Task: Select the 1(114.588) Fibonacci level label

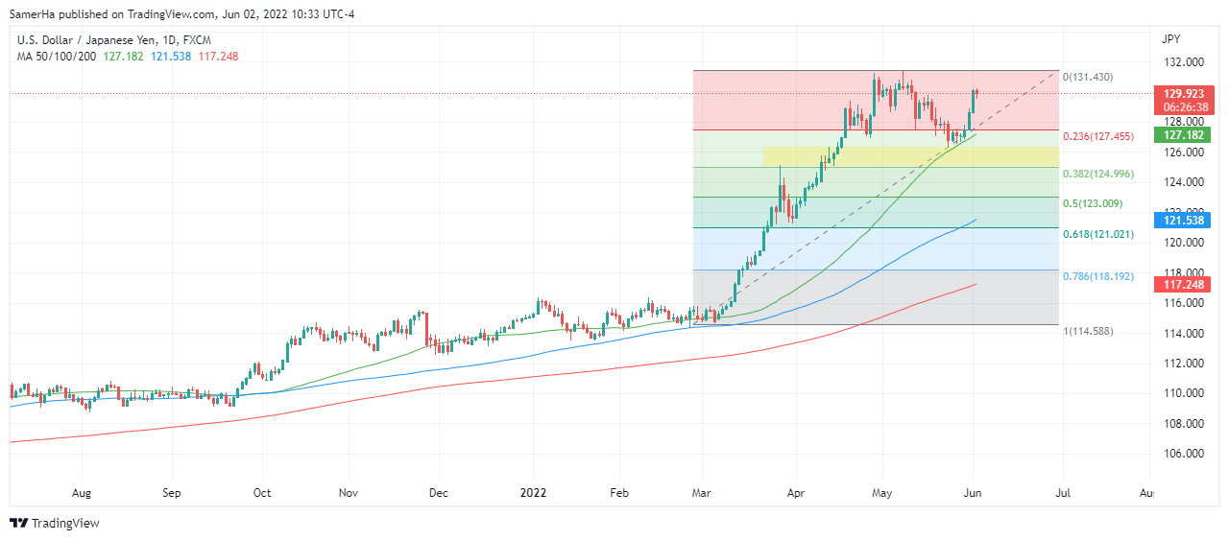Action: click(x=1088, y=331)
